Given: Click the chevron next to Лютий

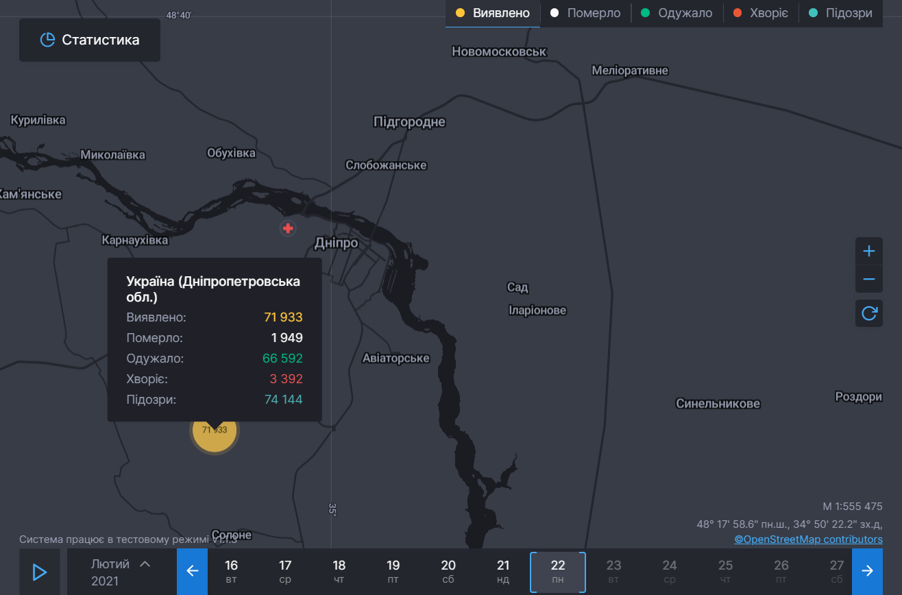Looking at the screenshot, I should pyautogui.click(x=145, y=564).
